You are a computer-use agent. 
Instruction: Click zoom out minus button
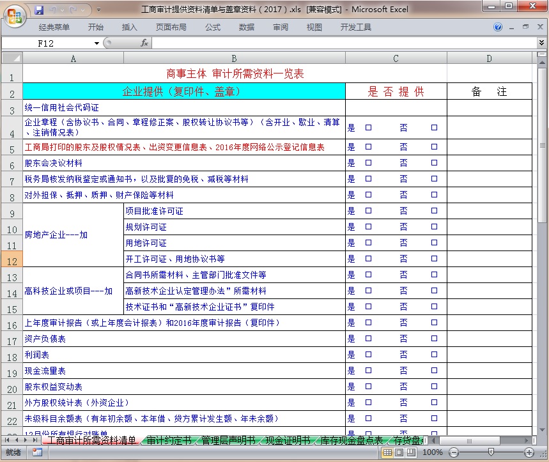pos(454,452)
